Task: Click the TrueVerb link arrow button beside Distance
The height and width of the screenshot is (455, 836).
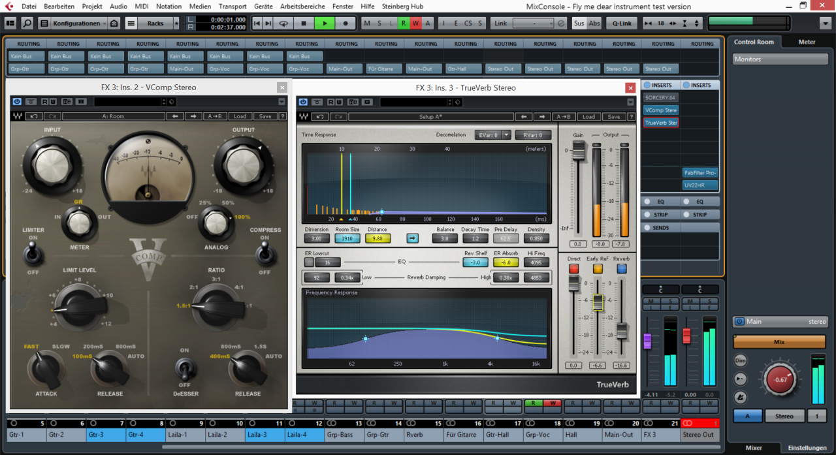Action: pyautogui.click(x=413, y=238)
